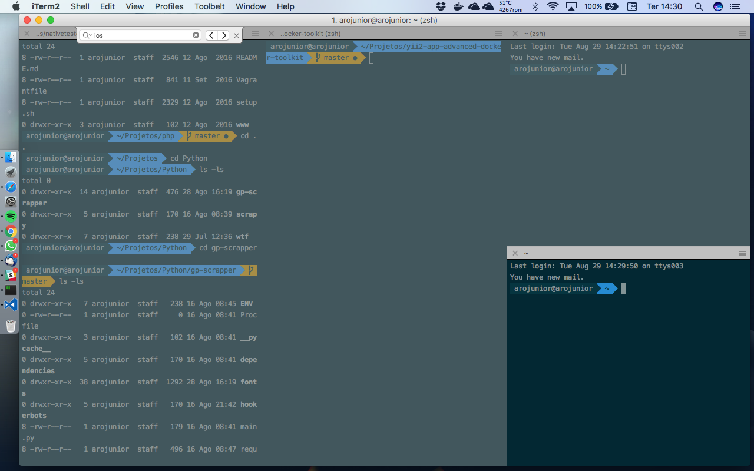Open the Profiles menu
The image size is (754, 471).
point(169,6)
